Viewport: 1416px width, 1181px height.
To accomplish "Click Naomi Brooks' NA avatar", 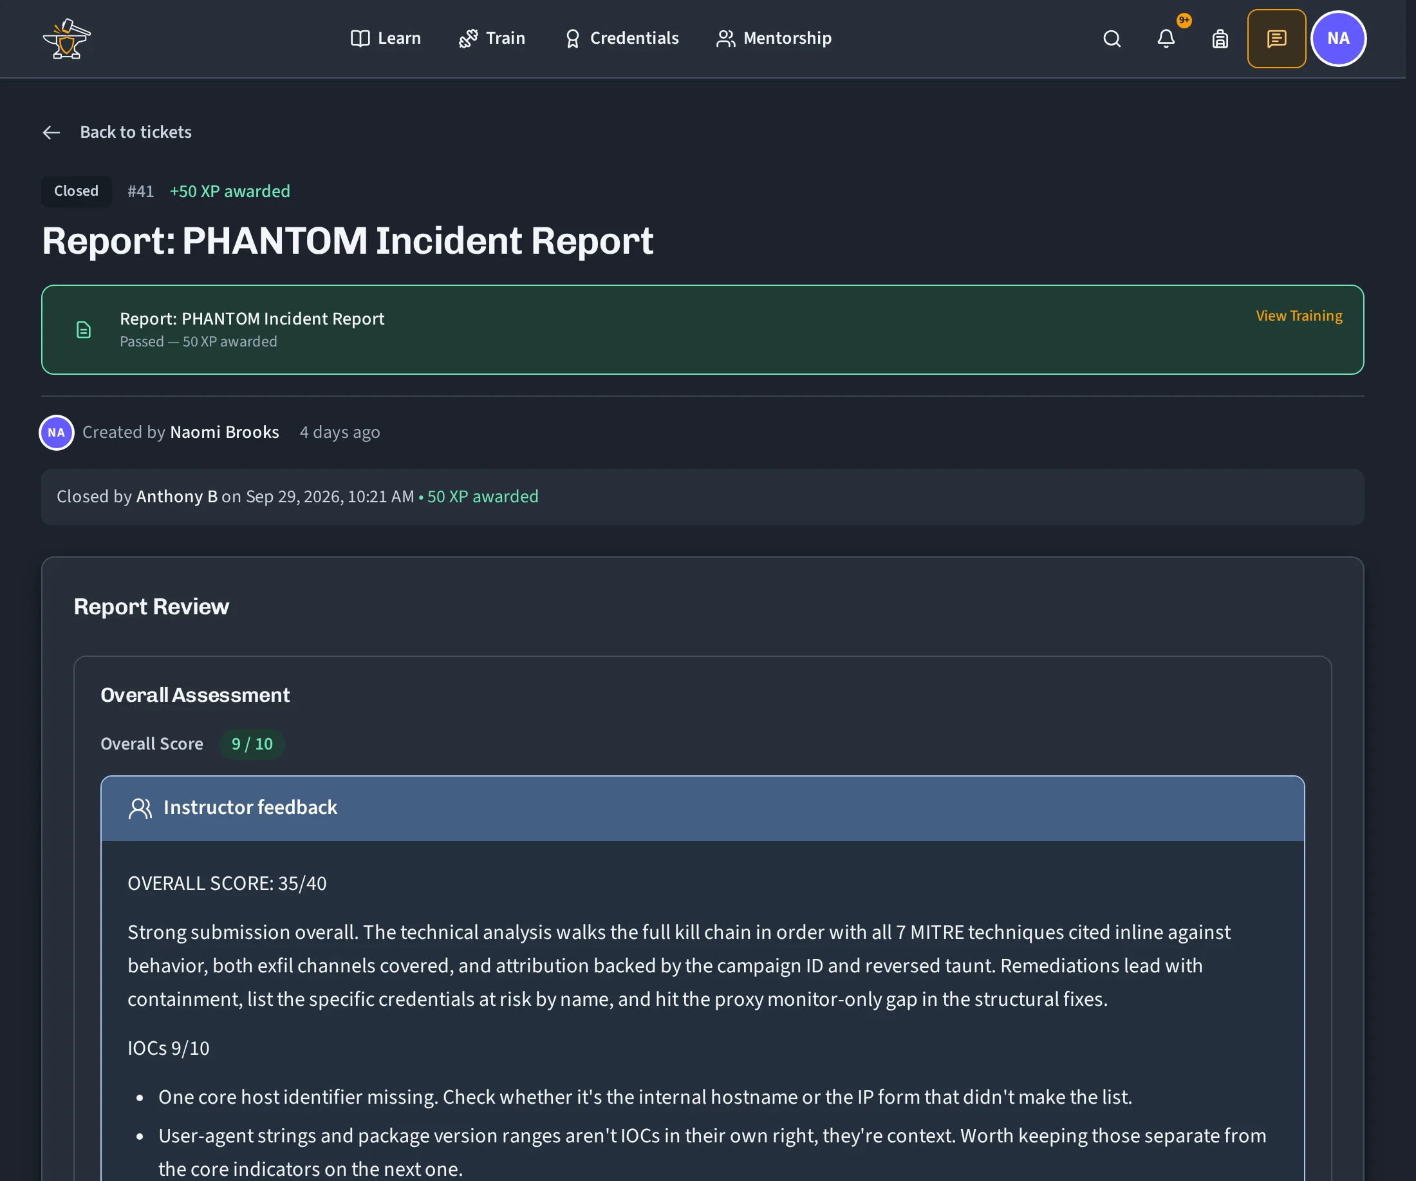I will point(57,432).
